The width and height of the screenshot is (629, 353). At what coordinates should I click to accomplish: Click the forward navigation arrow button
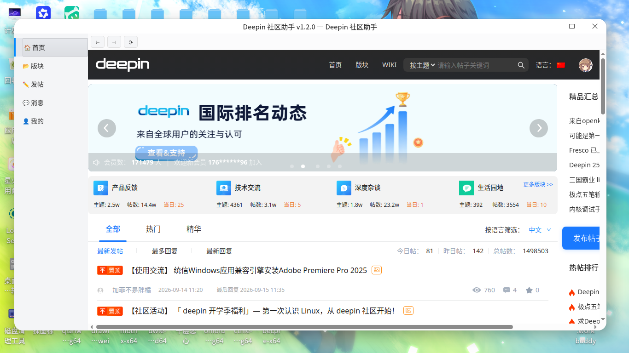114,42
